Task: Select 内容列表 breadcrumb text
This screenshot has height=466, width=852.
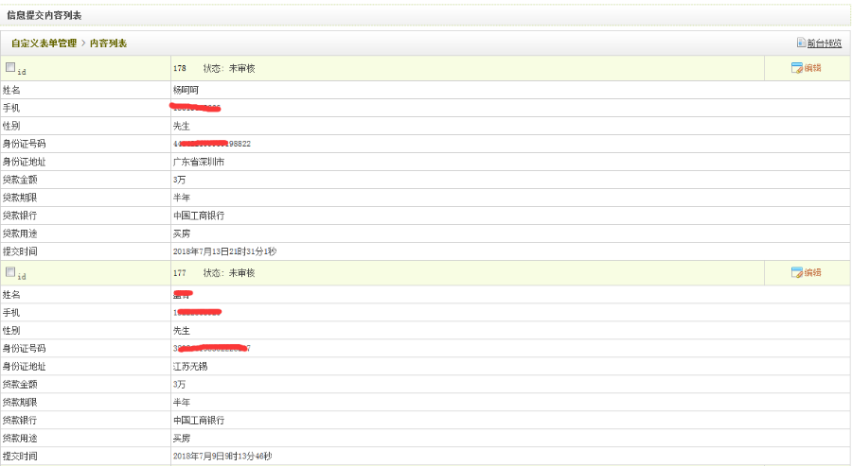Action: [108, 43]
